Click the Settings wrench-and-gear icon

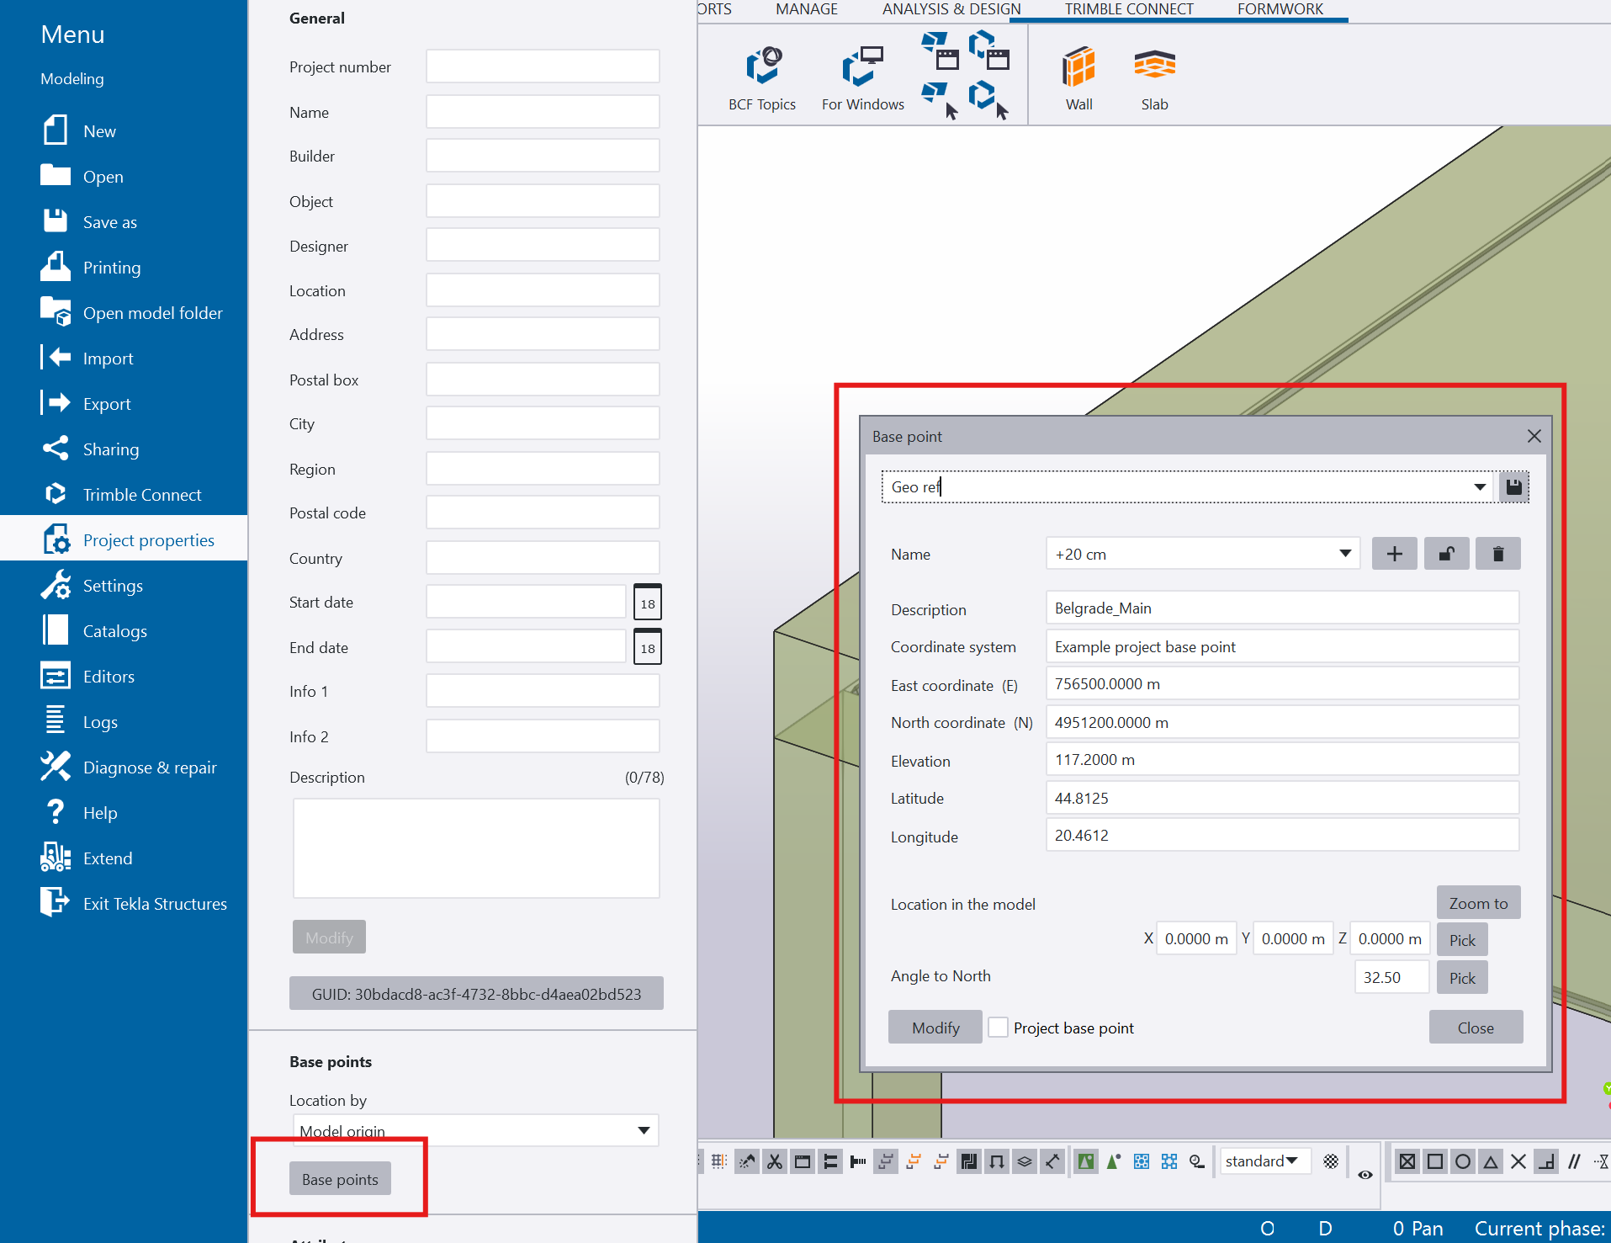pos(56,585)
